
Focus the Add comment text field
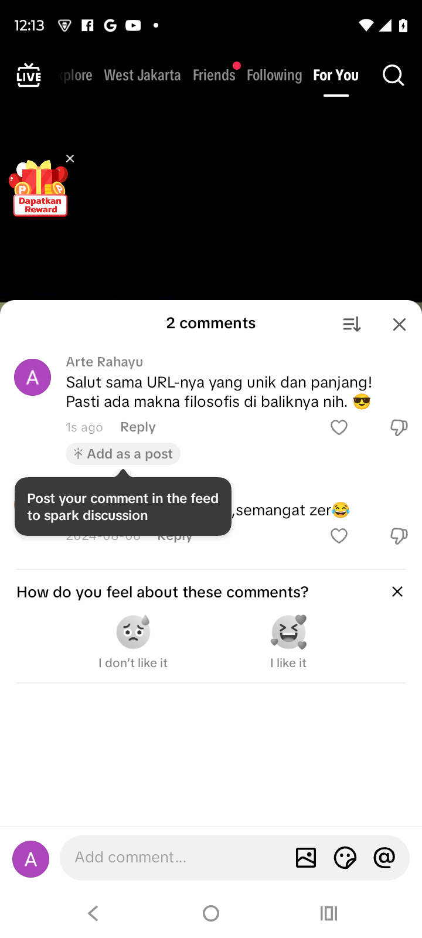point(176,858)
